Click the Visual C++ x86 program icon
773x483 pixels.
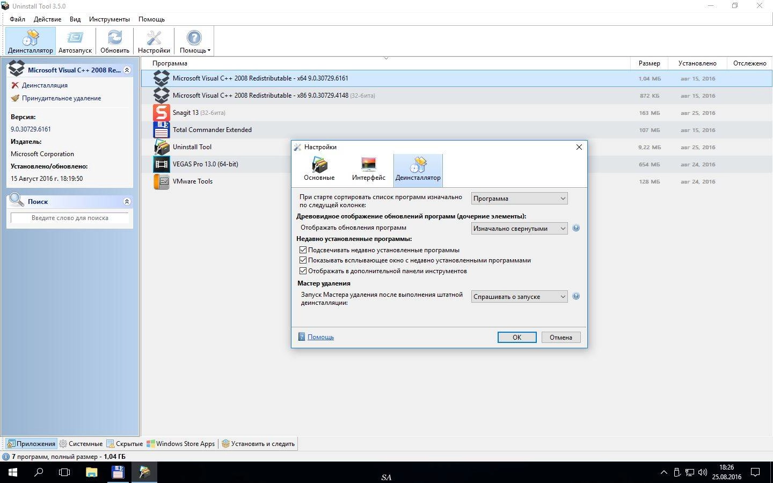pyautogui.click(x=161, y=96)
